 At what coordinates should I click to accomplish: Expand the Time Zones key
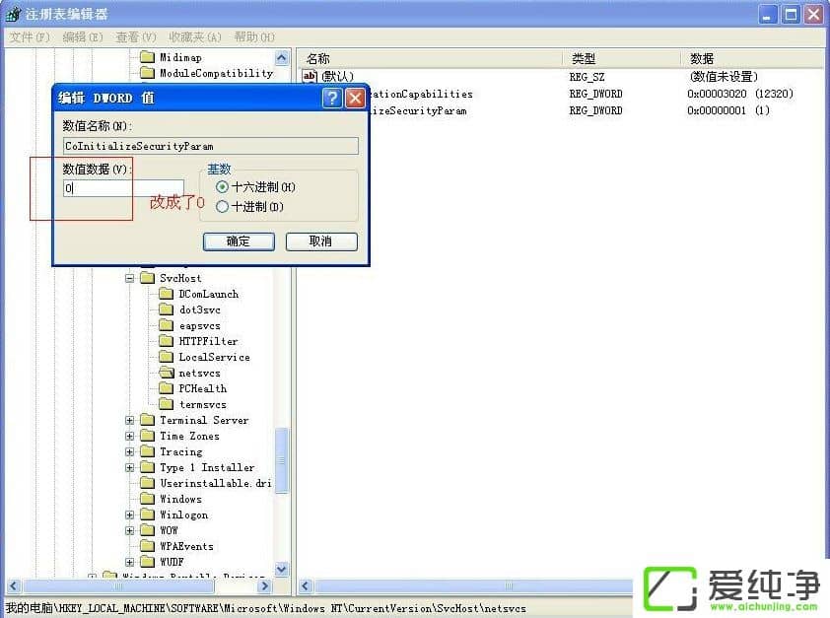tap(129, 436)
